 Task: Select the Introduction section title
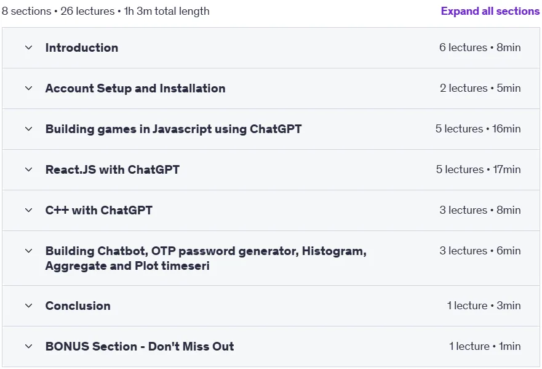(82, 48)
